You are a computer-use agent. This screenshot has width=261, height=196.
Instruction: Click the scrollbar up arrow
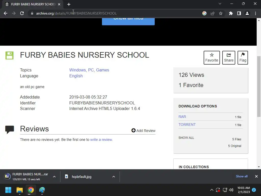click(259, 20)
